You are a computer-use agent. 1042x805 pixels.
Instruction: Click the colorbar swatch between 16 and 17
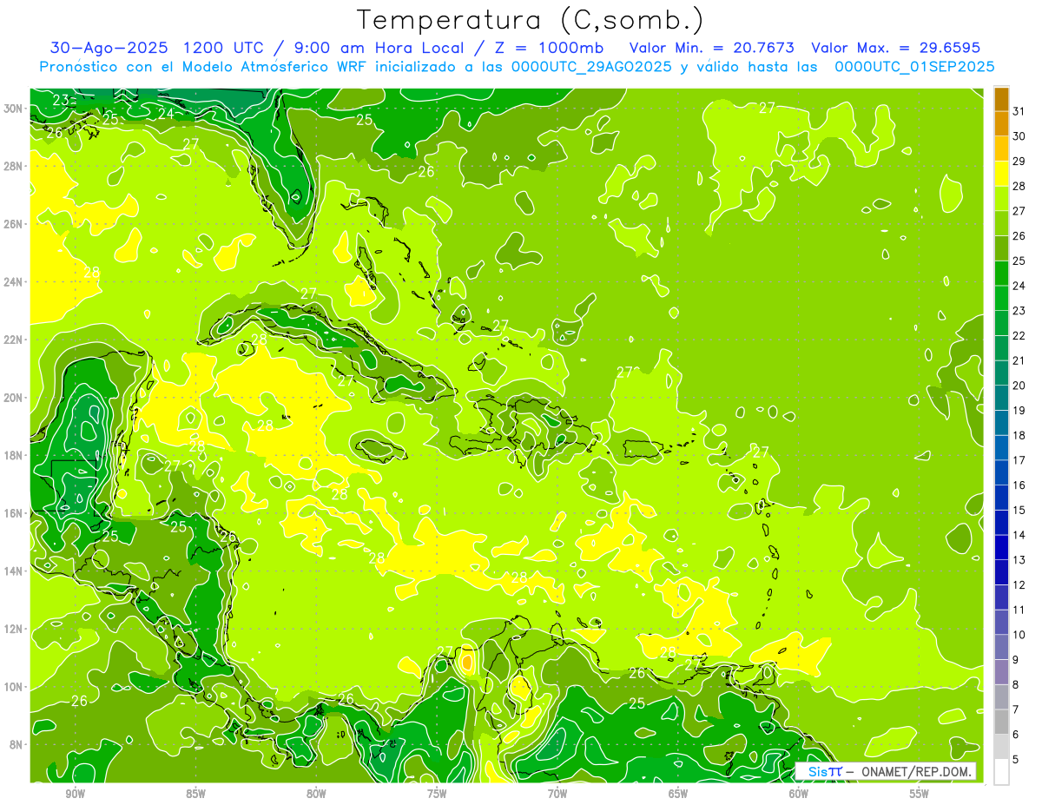point(1001,473)
